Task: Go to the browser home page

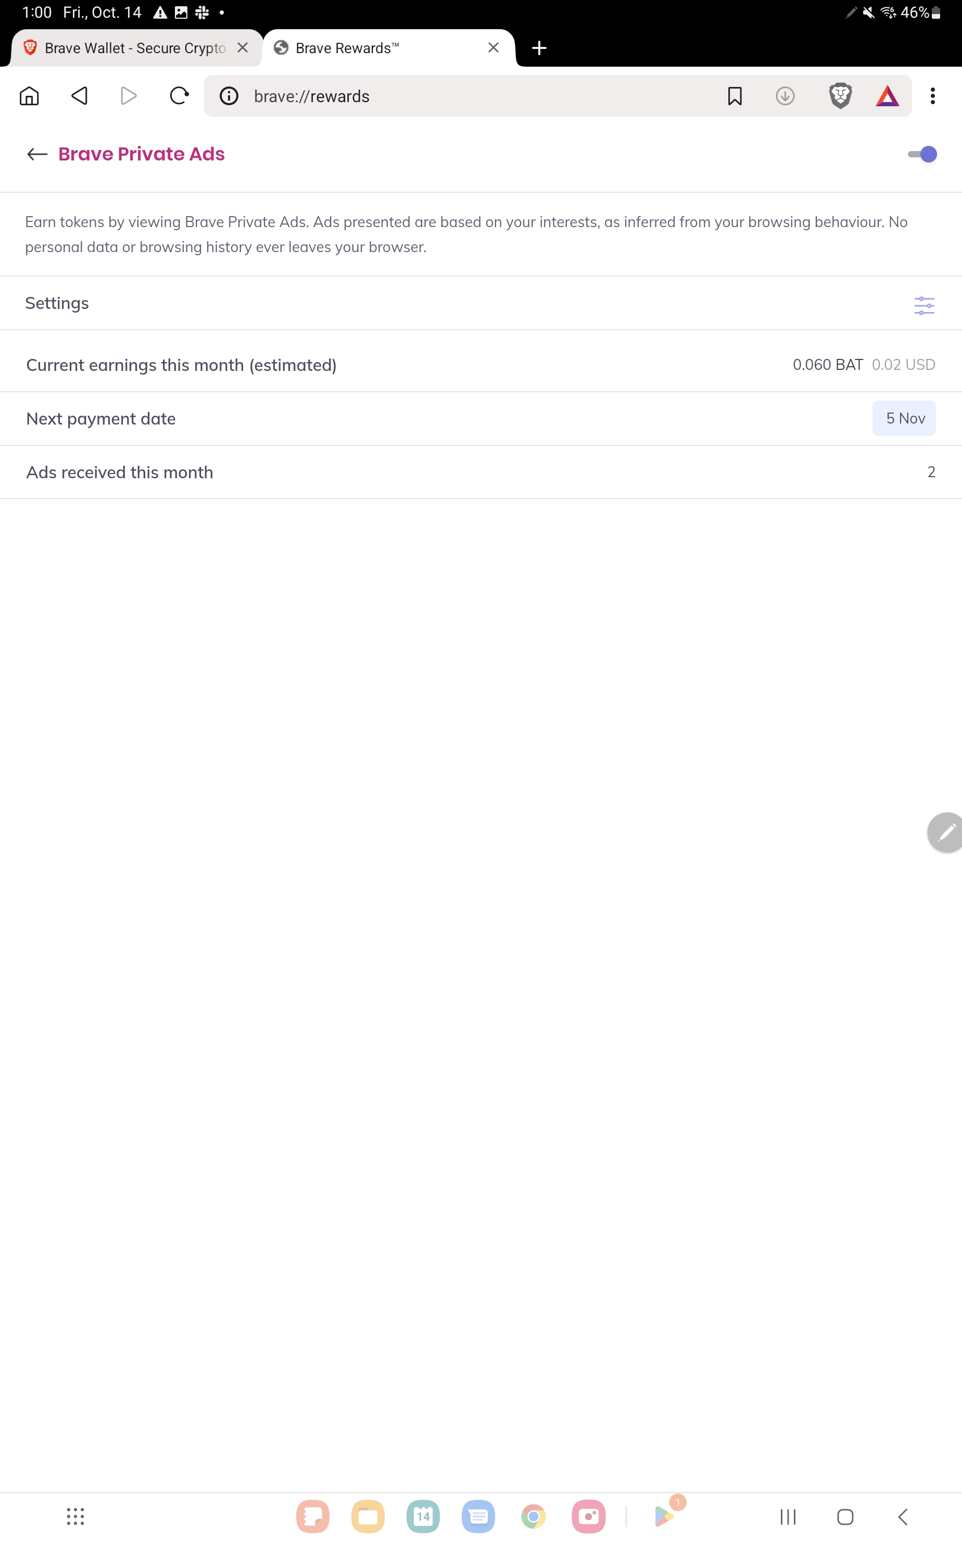Action: point(29,96)
